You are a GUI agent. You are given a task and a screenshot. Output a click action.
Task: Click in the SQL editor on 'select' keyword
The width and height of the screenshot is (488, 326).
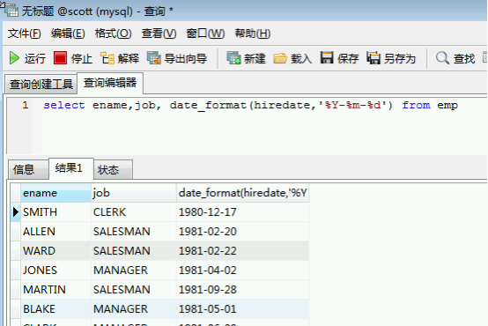64,105
